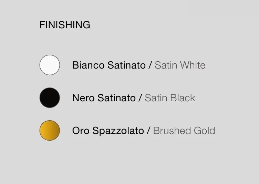Select the Bianco Satinato label

pyautogui.click(x=109, y=65)
